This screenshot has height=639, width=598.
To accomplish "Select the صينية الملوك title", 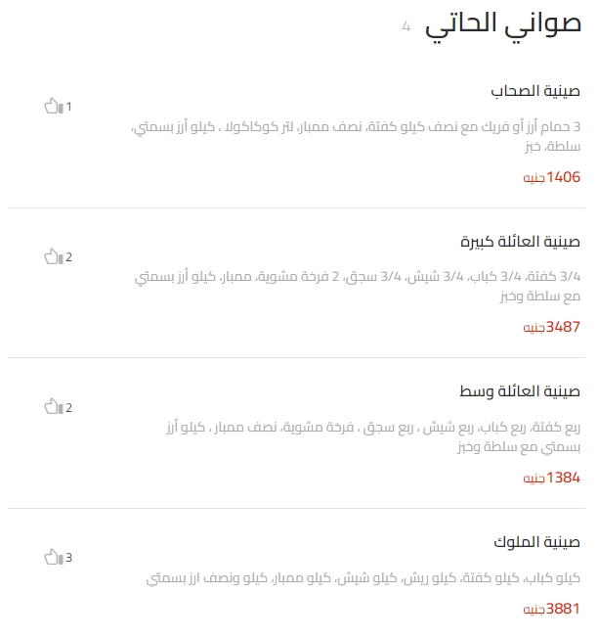I will [536, 542].
